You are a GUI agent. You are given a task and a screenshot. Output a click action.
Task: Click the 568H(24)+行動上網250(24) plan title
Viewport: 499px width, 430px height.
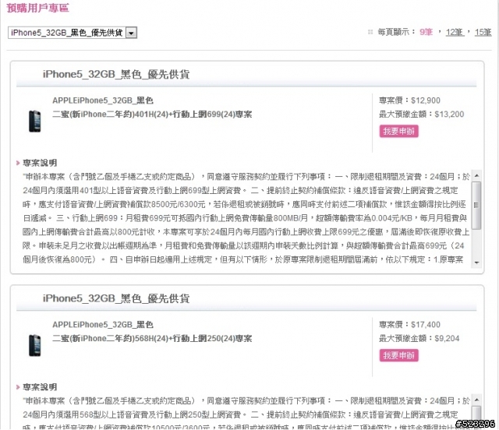pos(152,338)
